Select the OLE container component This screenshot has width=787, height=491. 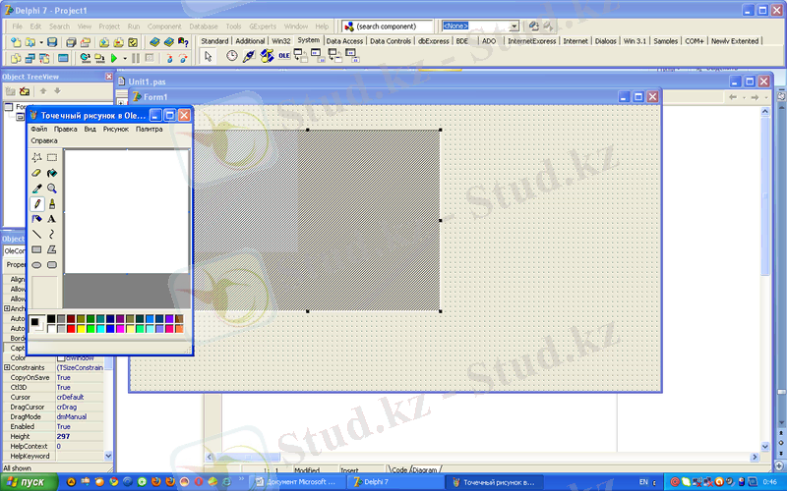[284, 56]
